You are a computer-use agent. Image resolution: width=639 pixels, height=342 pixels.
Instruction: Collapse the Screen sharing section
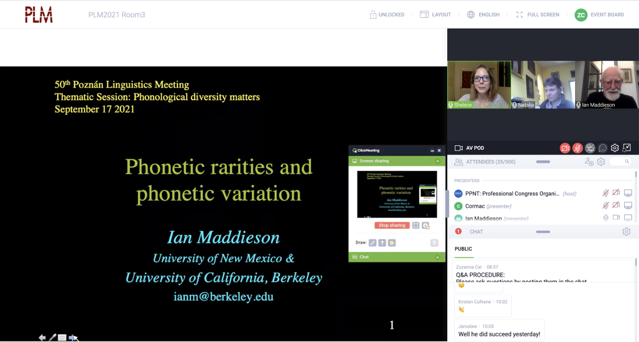(438, 161)
